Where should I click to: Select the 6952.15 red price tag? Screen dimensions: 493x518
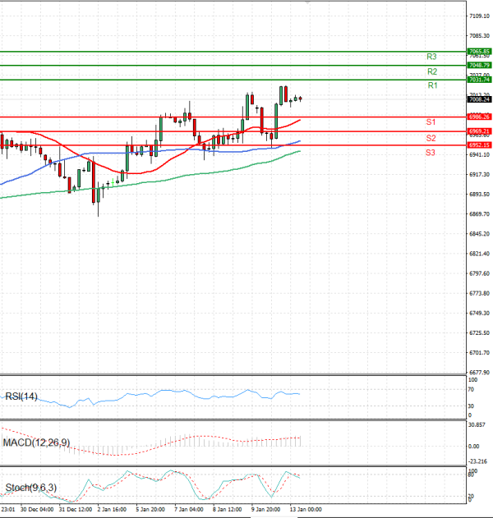pos(479,145)
